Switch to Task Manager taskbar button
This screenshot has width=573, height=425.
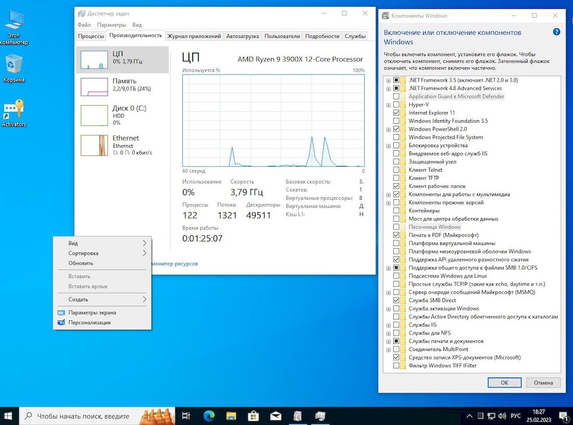coord(320,416)
